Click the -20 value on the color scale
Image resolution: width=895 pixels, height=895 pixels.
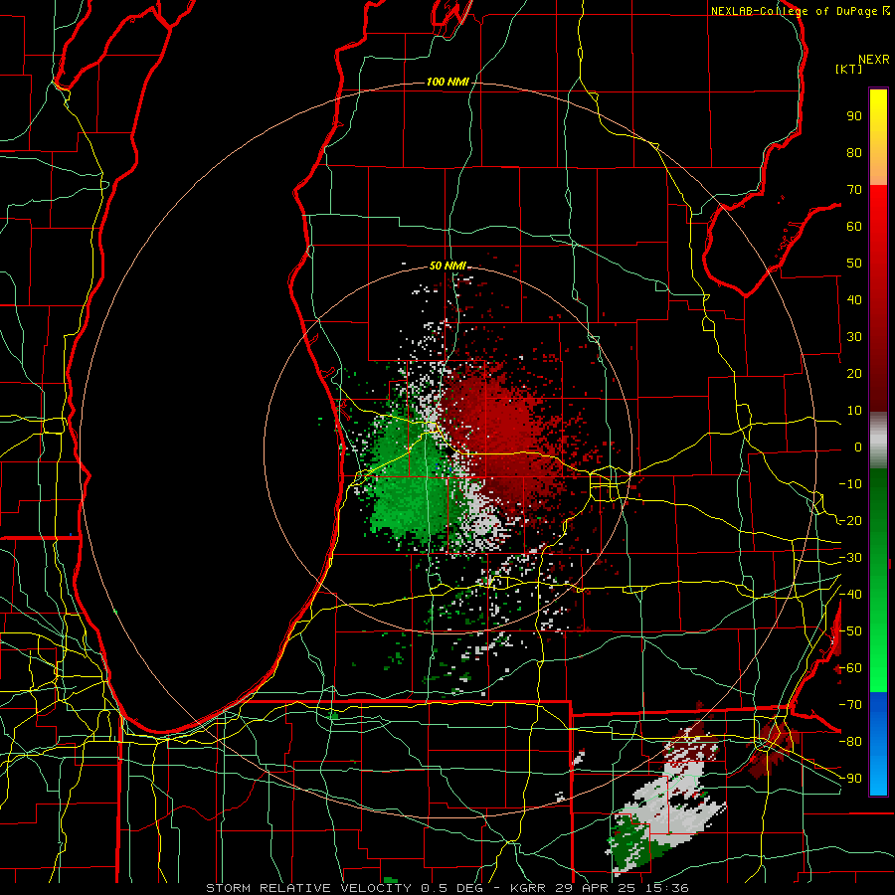[x=850, y=521]
